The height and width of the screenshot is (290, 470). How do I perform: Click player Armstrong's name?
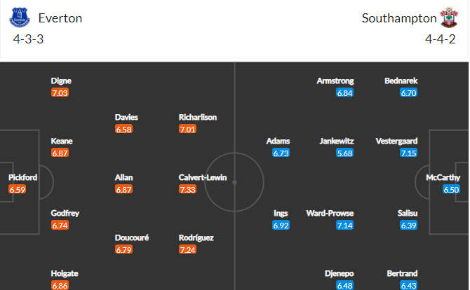pyautogui.click(x=335, y=81)
